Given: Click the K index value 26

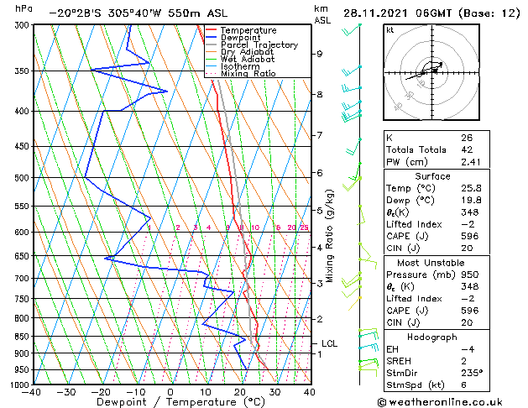Looking at the screenshot, I should coord(467,138).
